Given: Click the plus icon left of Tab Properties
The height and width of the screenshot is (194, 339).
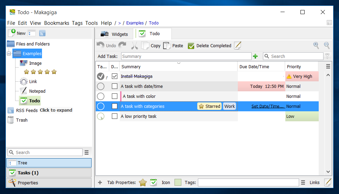Looking at the screenshot, I should (x=100, y=183).
